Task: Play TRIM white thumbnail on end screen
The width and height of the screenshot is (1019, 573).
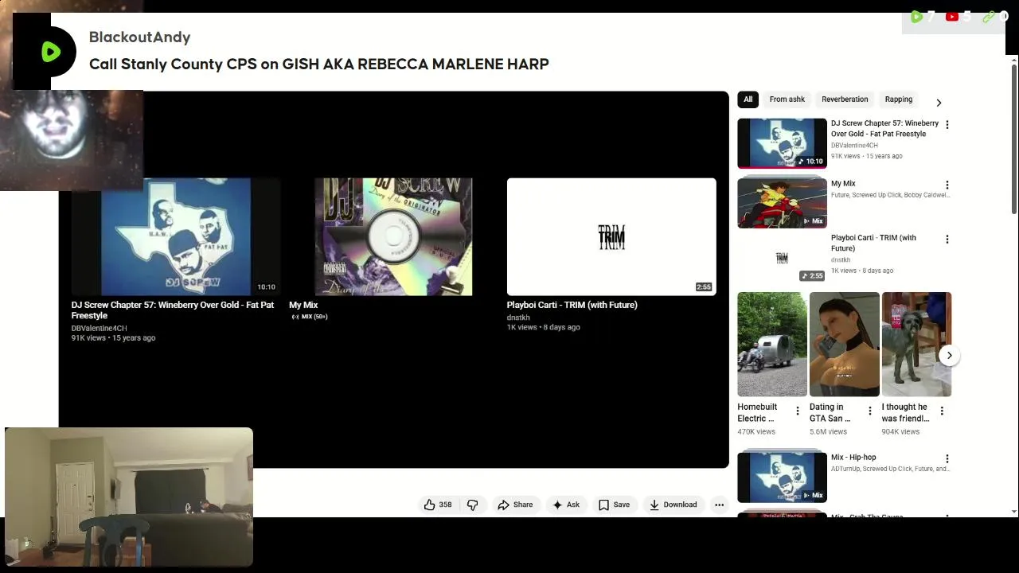Action: [x=611, y=236]
